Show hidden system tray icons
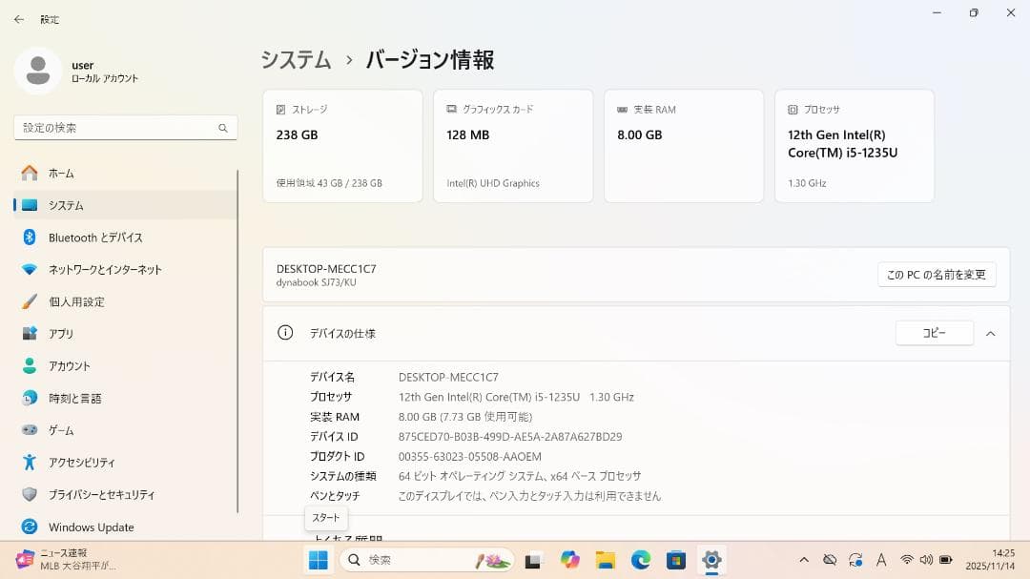 (802, 560)
